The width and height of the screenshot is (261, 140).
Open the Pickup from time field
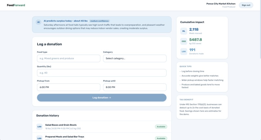pos(69,87)
